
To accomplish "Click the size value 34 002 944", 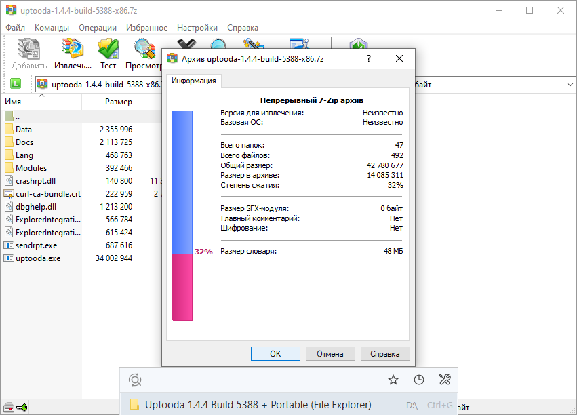I will pos(114,258).
